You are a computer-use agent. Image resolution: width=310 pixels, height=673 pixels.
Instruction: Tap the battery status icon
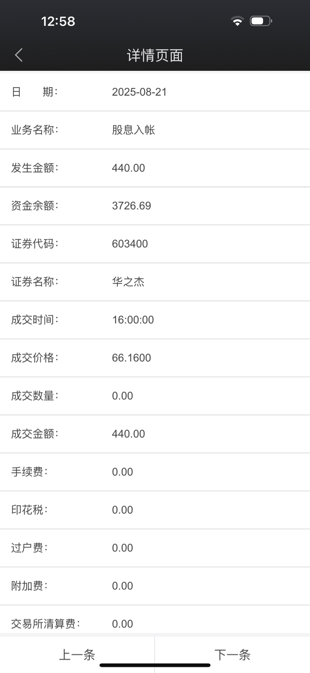click(x=261, y=21)
